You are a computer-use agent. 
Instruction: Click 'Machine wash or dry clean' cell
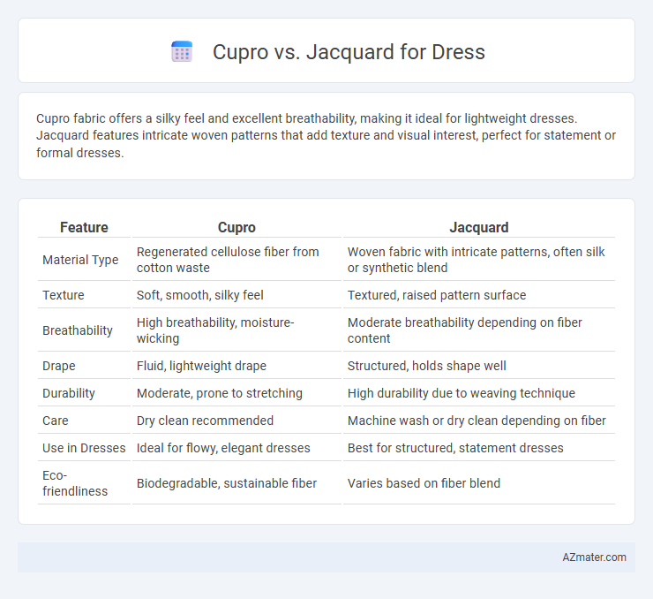point(479,421)
